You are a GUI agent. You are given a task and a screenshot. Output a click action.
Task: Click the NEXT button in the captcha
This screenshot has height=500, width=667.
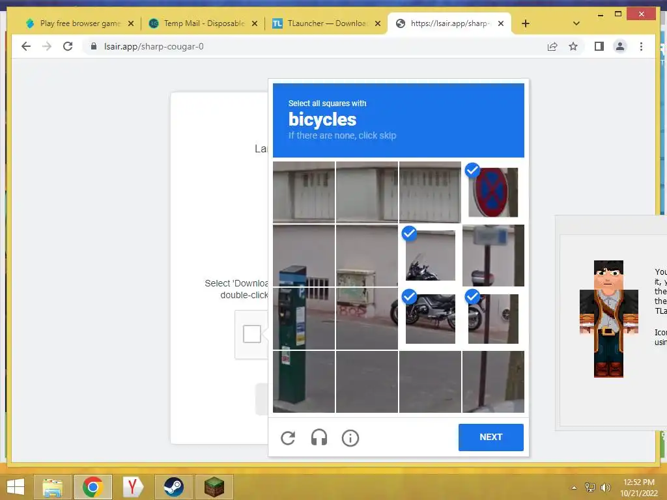pyautogui.click(x=491, y=437)
